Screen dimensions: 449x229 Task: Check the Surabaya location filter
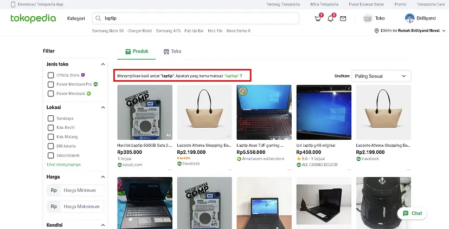click(x=50, y=119)
